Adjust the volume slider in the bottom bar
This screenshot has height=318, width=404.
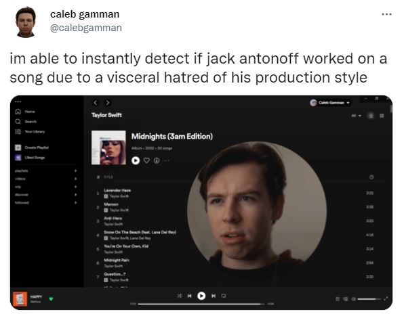[x=369, y=299]
